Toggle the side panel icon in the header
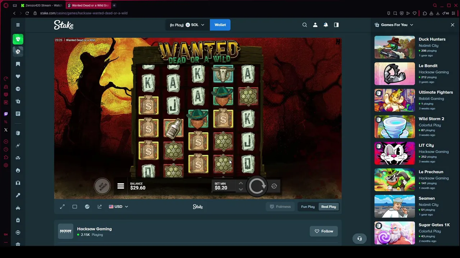 (336, 25)
